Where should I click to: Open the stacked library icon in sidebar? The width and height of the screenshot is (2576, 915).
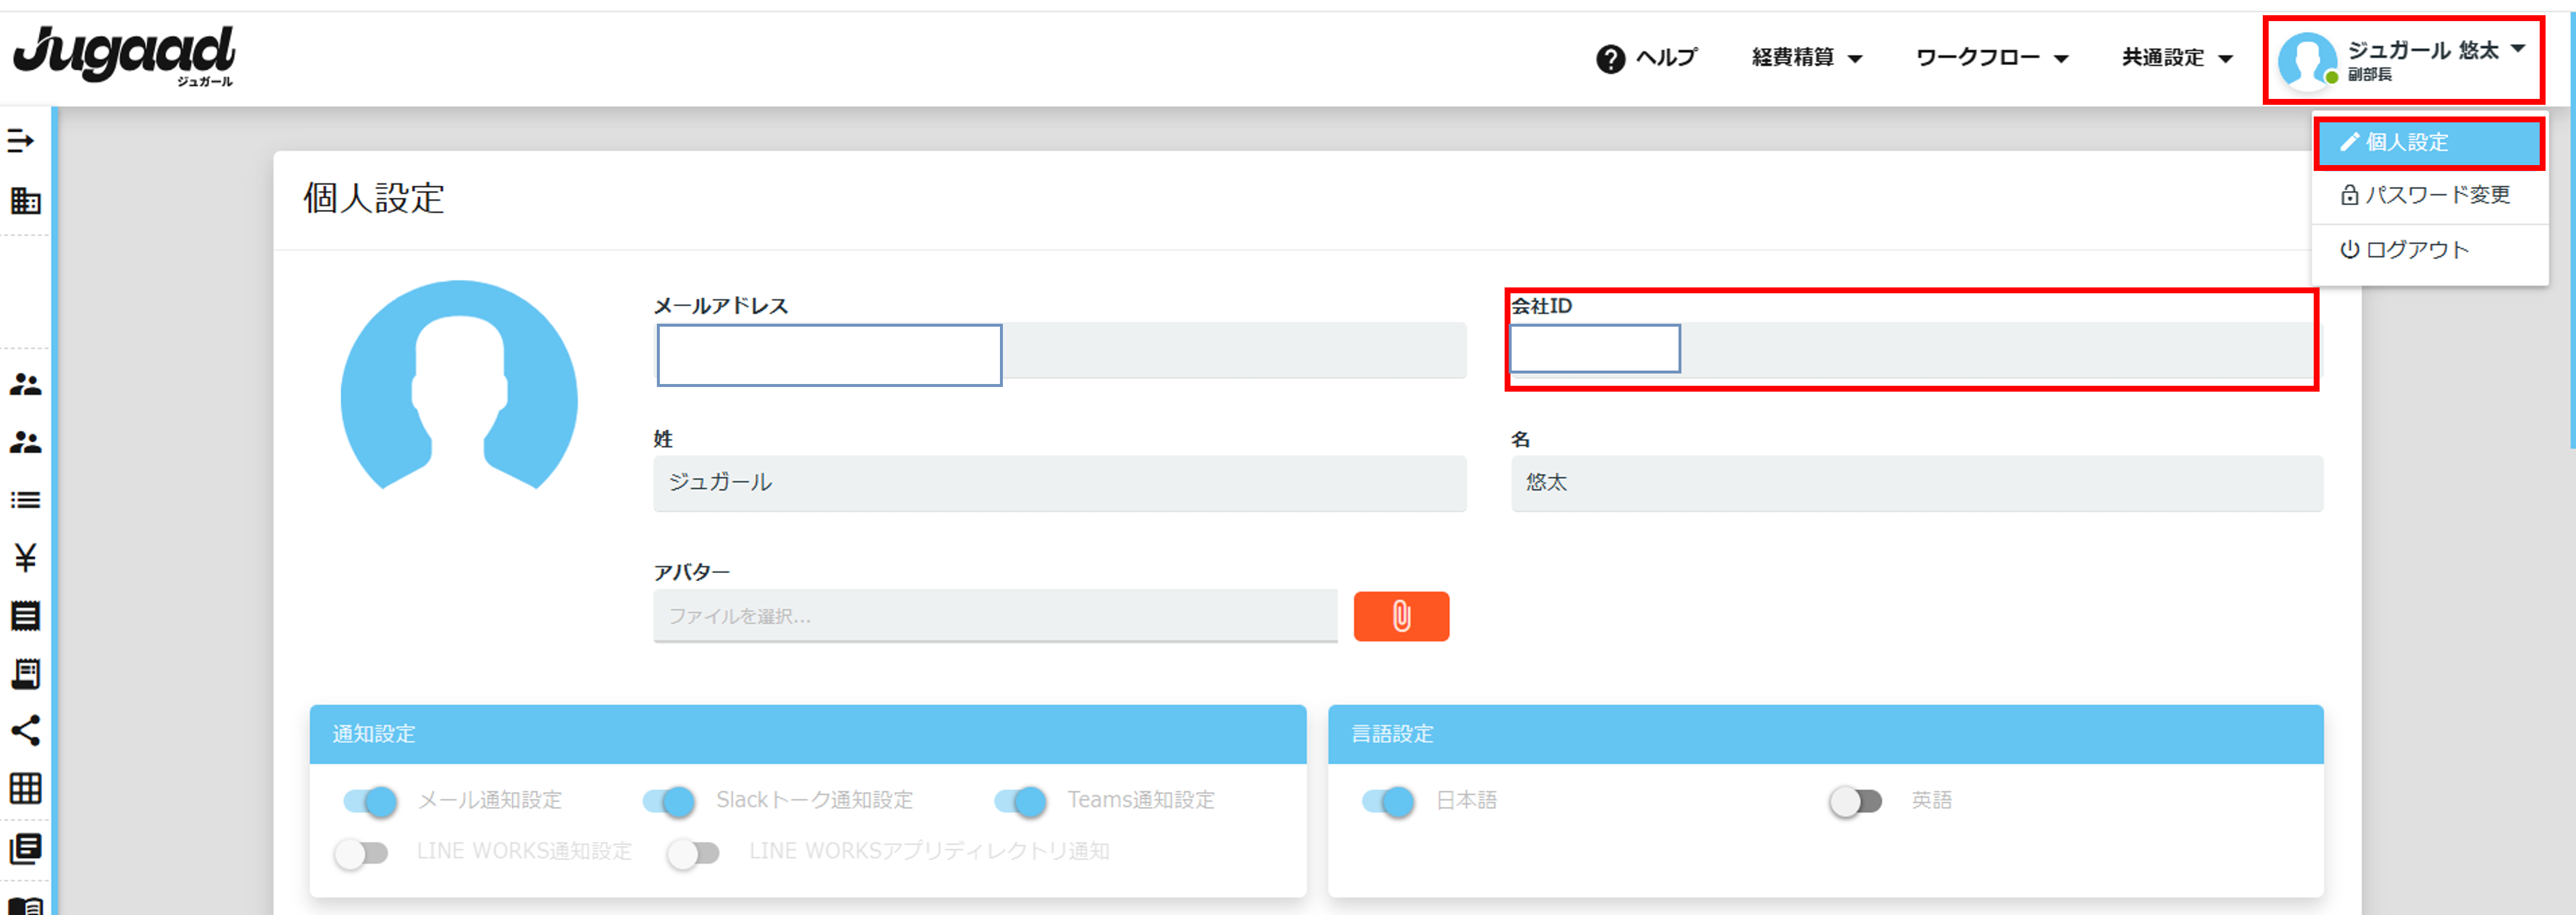pos(25,848)
